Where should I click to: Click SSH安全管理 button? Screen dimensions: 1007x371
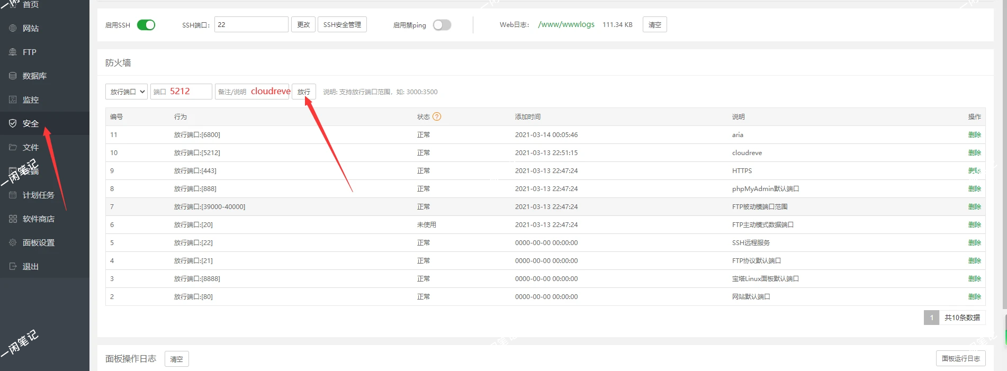point(342,25)
